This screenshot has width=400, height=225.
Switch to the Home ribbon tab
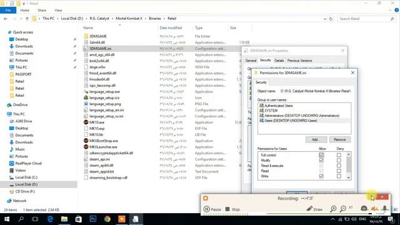[25, 10]
